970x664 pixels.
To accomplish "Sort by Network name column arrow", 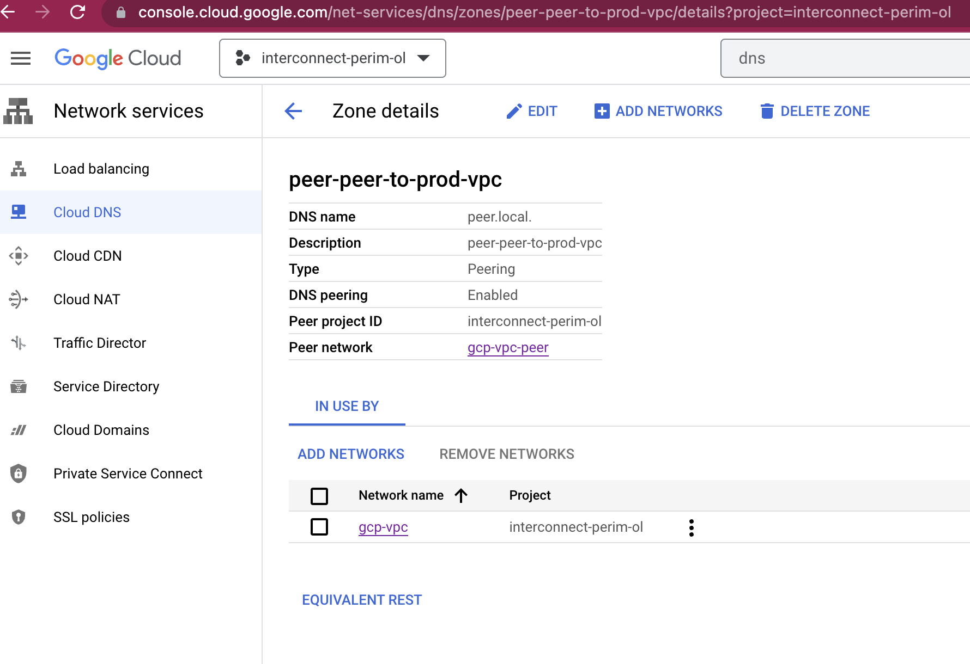I will pyautogui.click(x=461, y=495).
